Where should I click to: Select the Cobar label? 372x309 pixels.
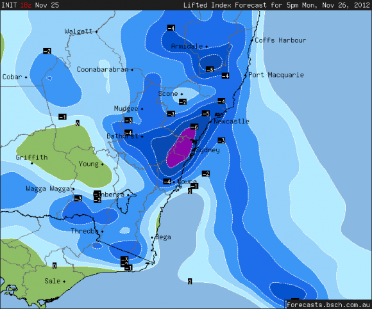(x=12, y=77)
